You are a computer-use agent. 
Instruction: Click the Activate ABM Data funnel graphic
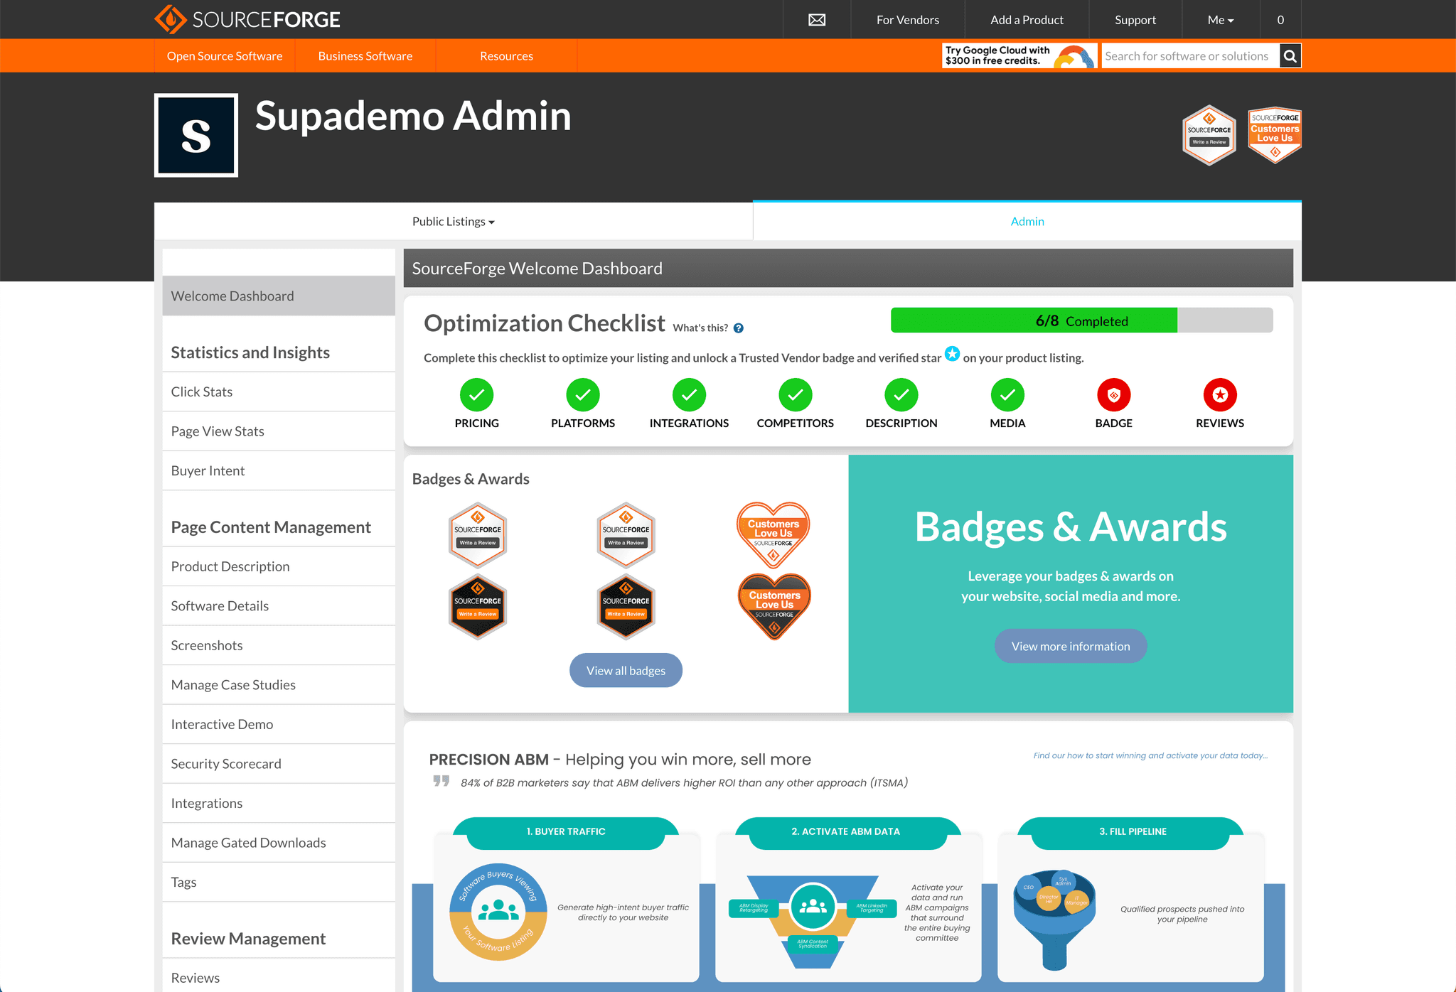(813, 921)
